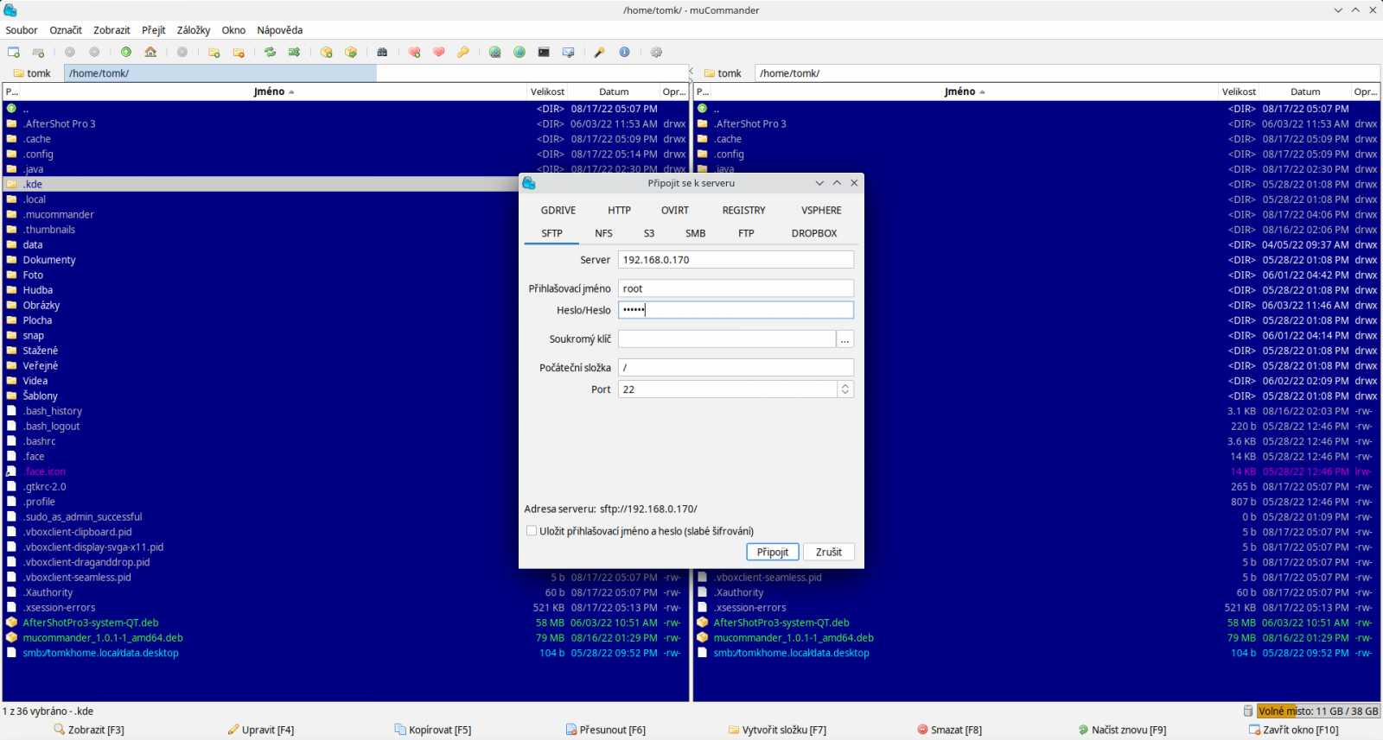The image size is (1383, 740).
Task: Email files toolbar icon
Action: (x=568, y=52)
